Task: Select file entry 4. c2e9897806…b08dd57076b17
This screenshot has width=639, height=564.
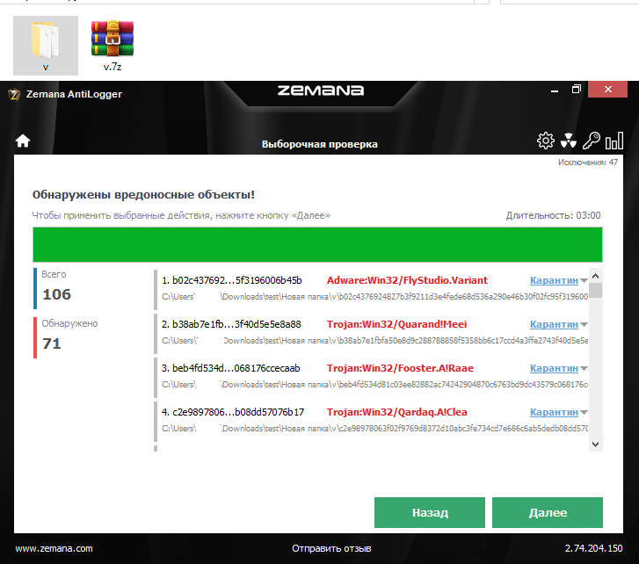Action: click(233, 412)
